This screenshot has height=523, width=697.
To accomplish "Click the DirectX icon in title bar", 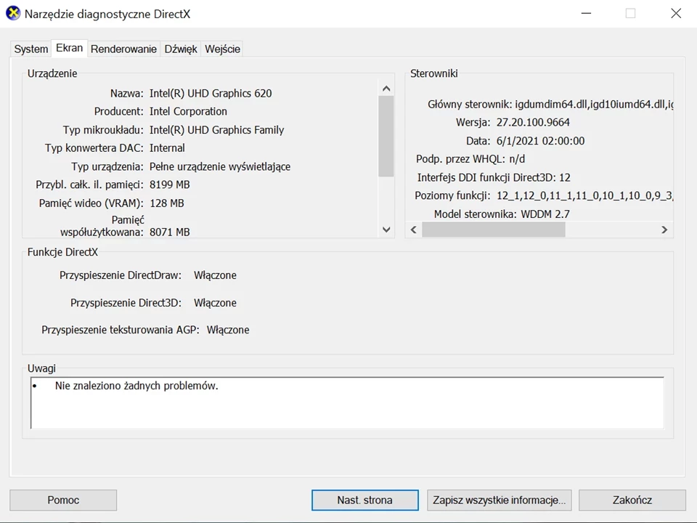I will 13,13.
